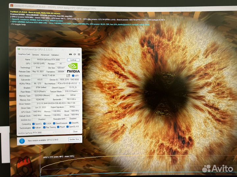The width and height of the screenshot is (237, 177).
Task: Click the Memory Size value 10240 MB
Action: [x=40, y=100]
